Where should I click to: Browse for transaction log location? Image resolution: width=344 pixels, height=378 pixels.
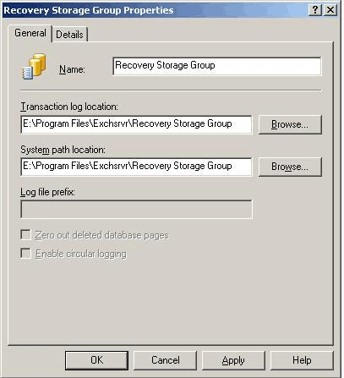290,124
